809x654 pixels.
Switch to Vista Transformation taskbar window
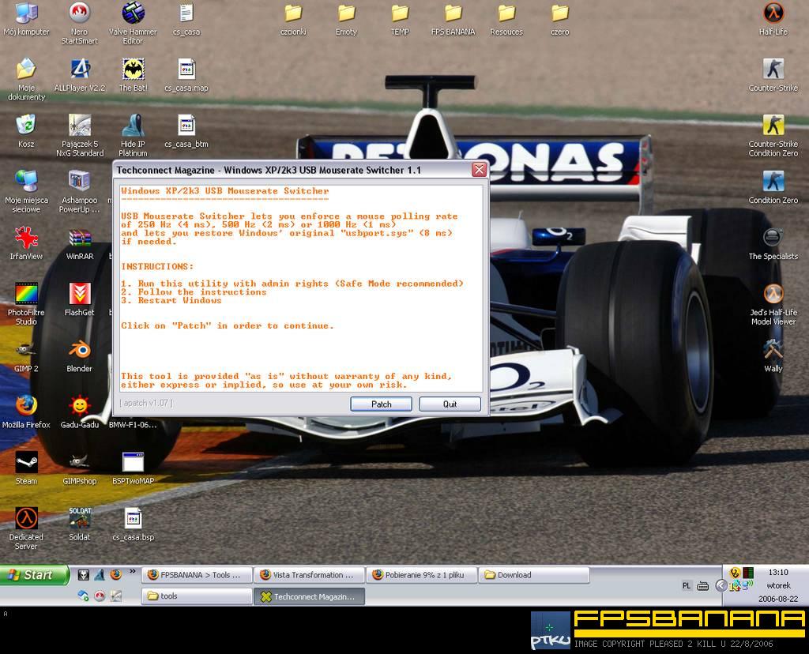pyautogui.click(x=309, y=574)
